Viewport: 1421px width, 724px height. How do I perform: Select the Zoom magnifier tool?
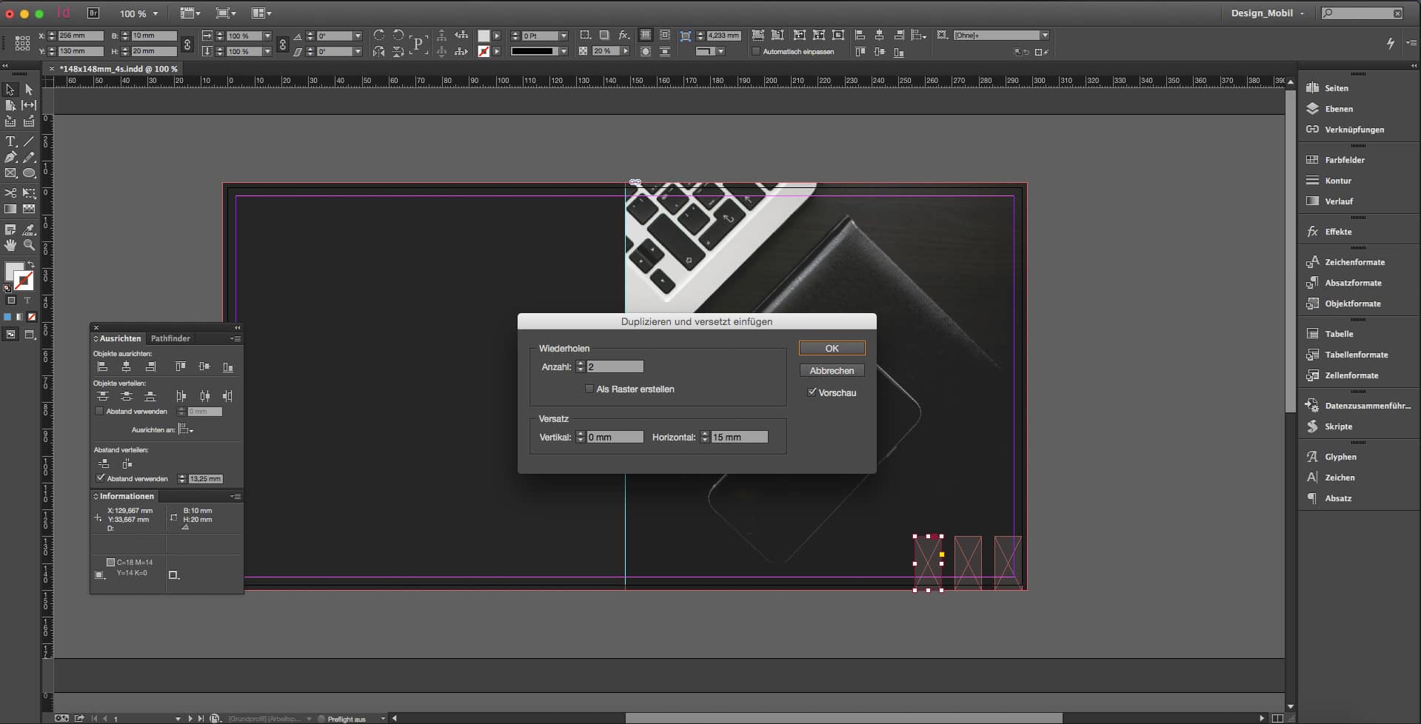[x=29, y=245]
